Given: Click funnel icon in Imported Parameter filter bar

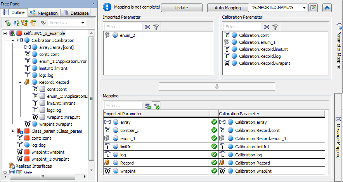Looking at the screenshot, I should pos(156,27).
